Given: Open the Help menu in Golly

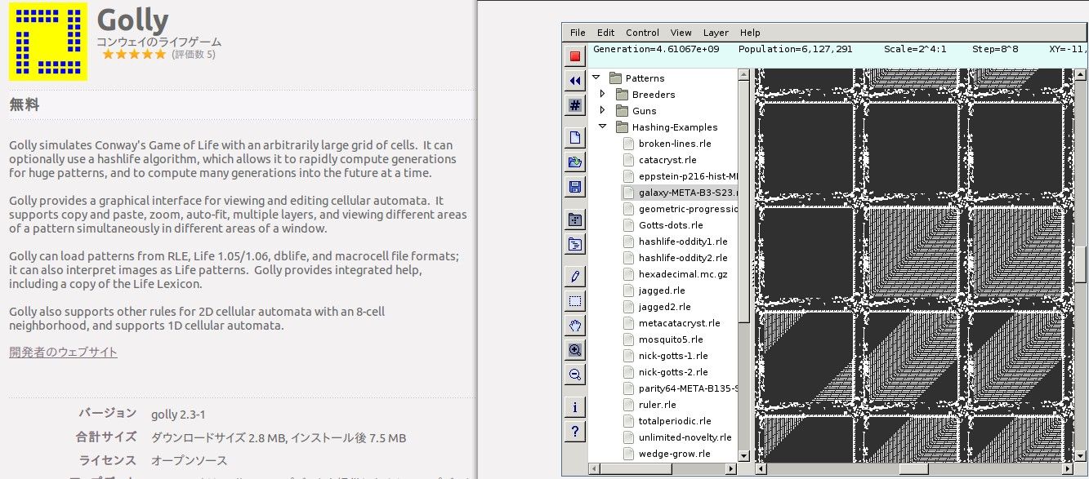Looking at the screenshot, I should point(750,33).
